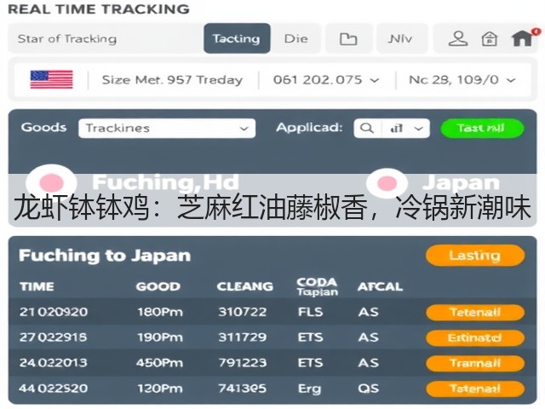The width and height of the screenshot is (545, 409).
Task: Click the Tetenail button in row 21020920
Action: (x=475, y=313)
